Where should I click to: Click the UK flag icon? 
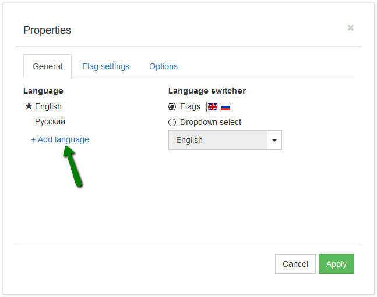213,107
